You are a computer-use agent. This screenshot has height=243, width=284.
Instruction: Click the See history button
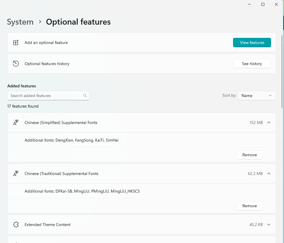pos(252,64)
